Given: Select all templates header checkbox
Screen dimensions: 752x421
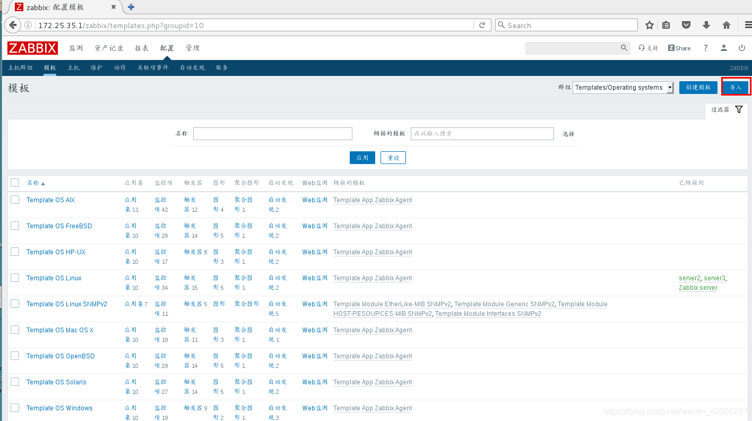Looking at the screenshot, I should click(15, 183).
